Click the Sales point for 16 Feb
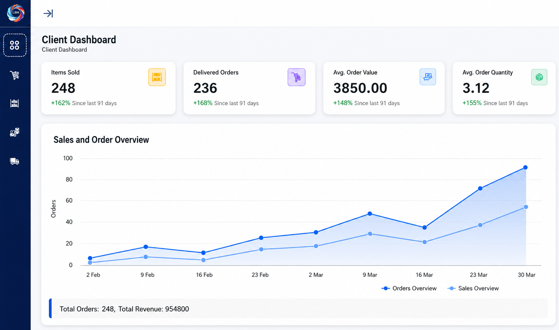Screen dimensions: 559x330 pyautogui.click(x=204, y=260)
